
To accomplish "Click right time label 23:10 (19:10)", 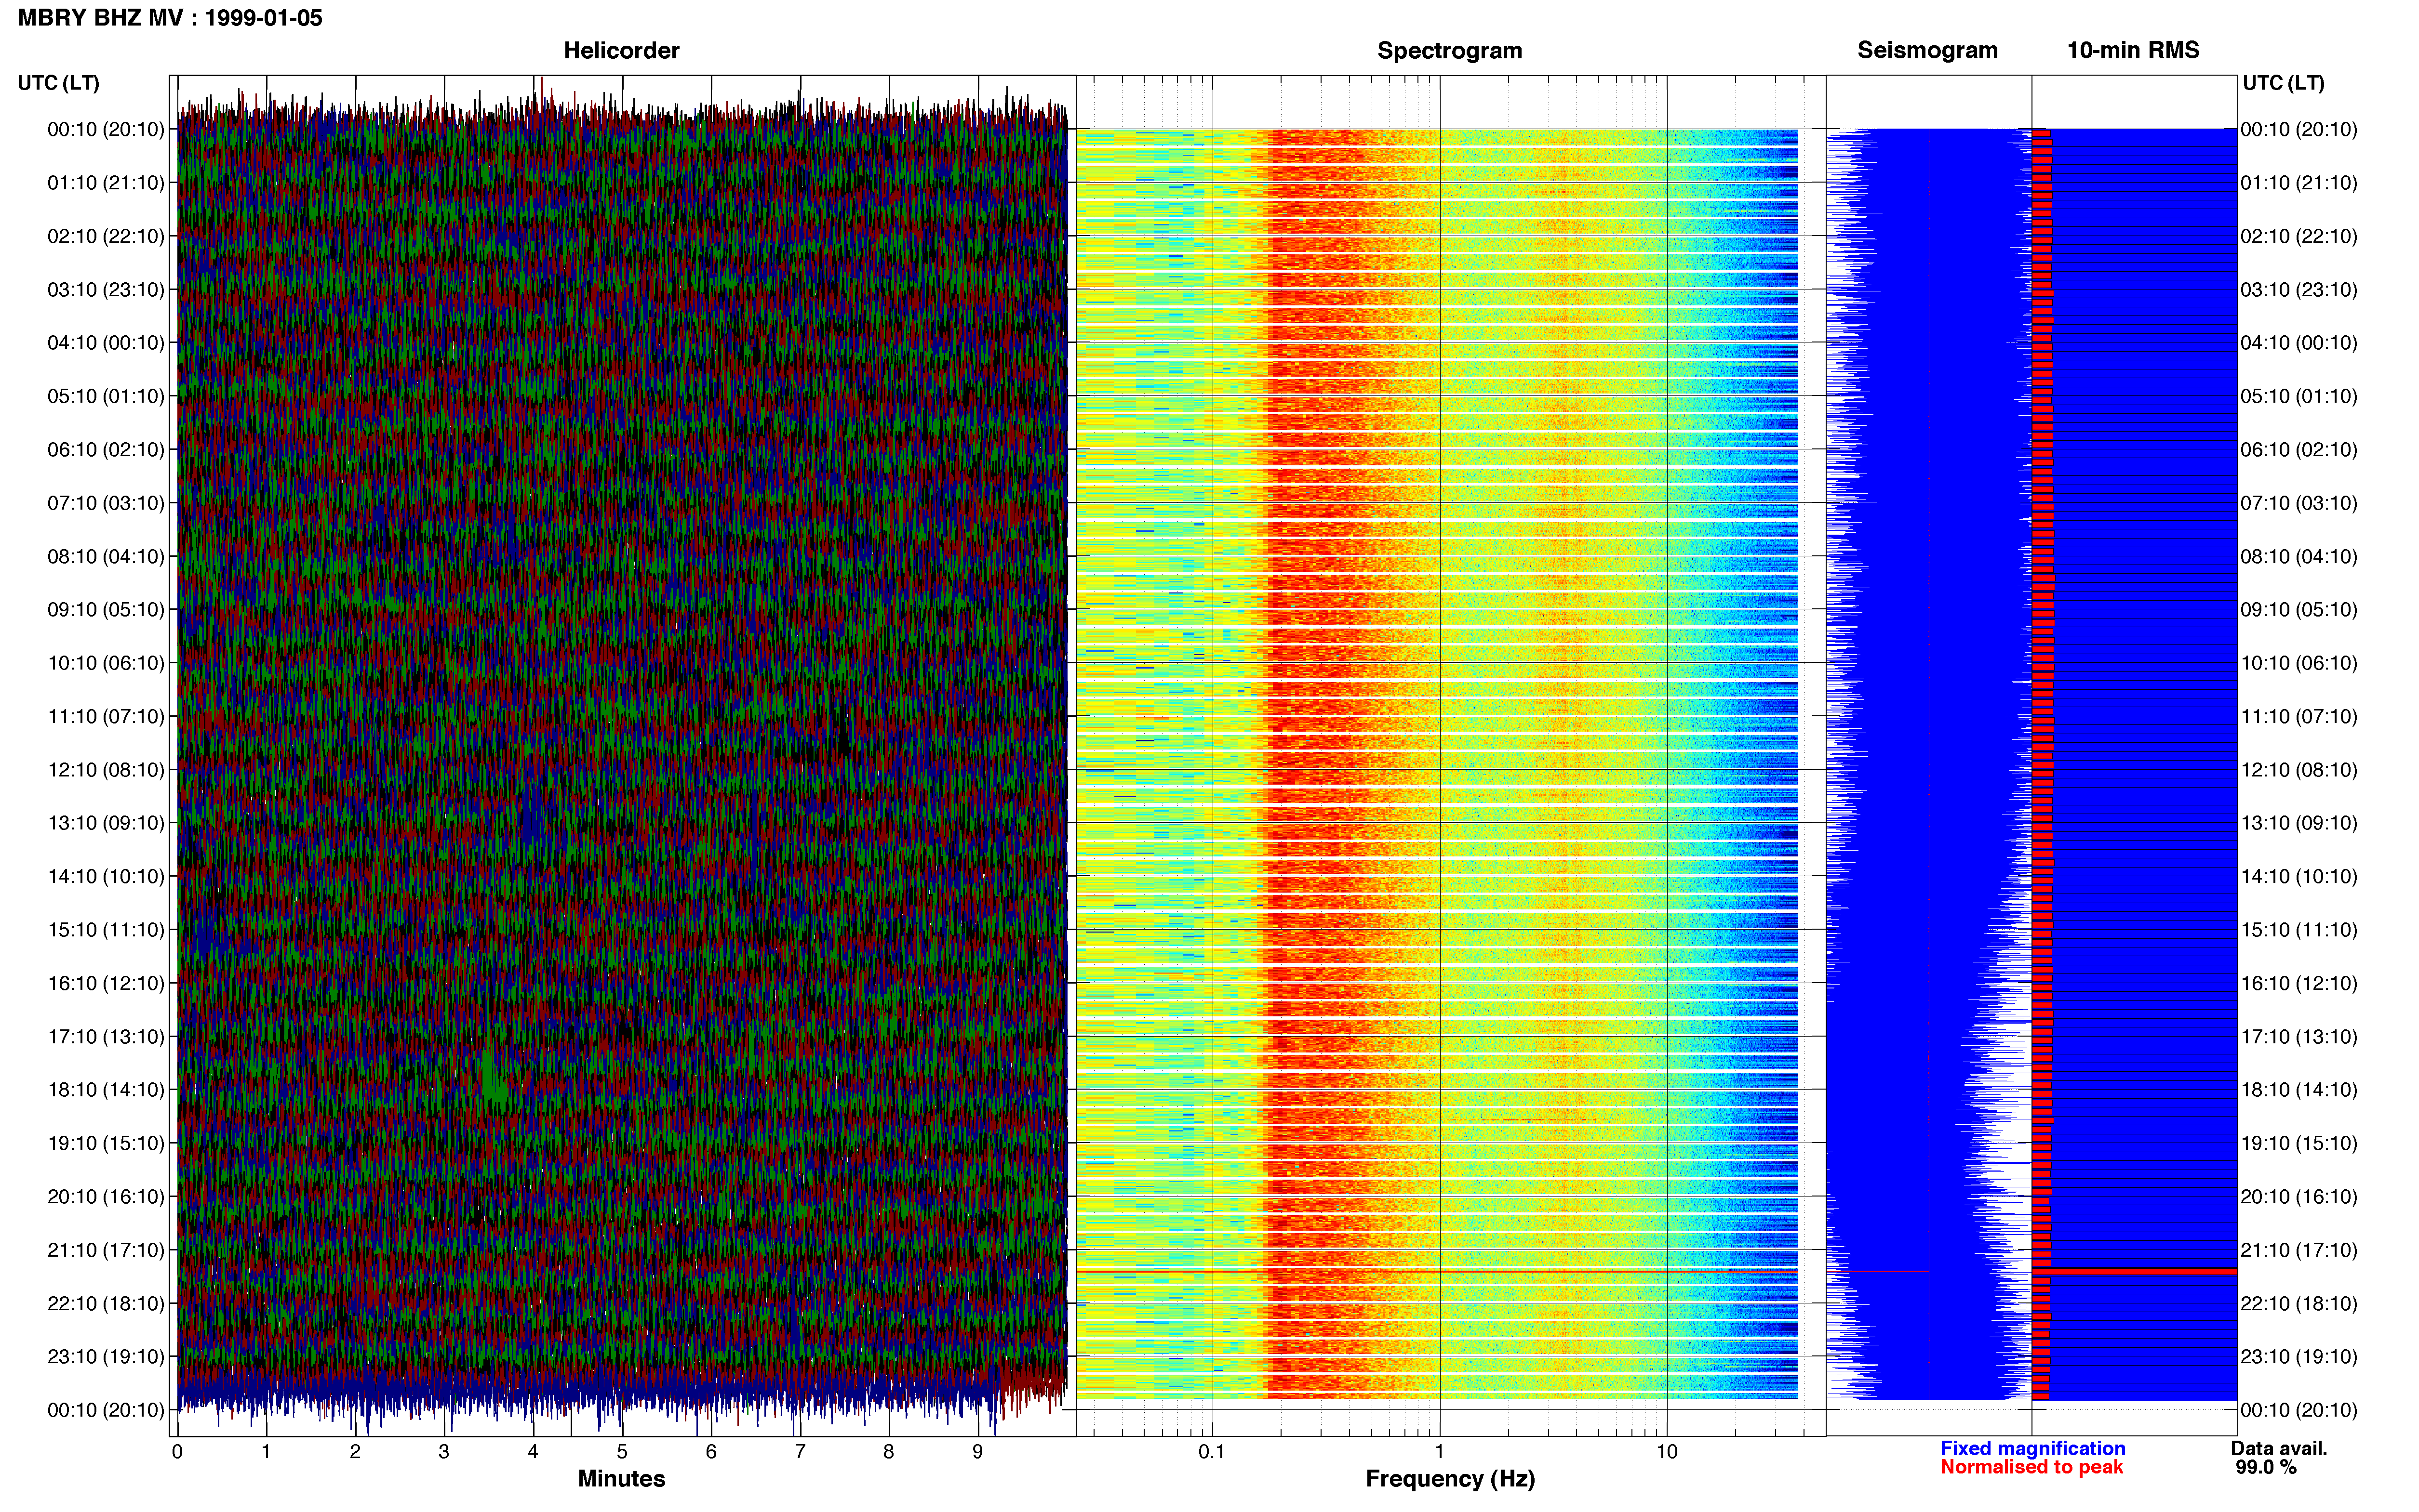I will tap(2299, 1357).
